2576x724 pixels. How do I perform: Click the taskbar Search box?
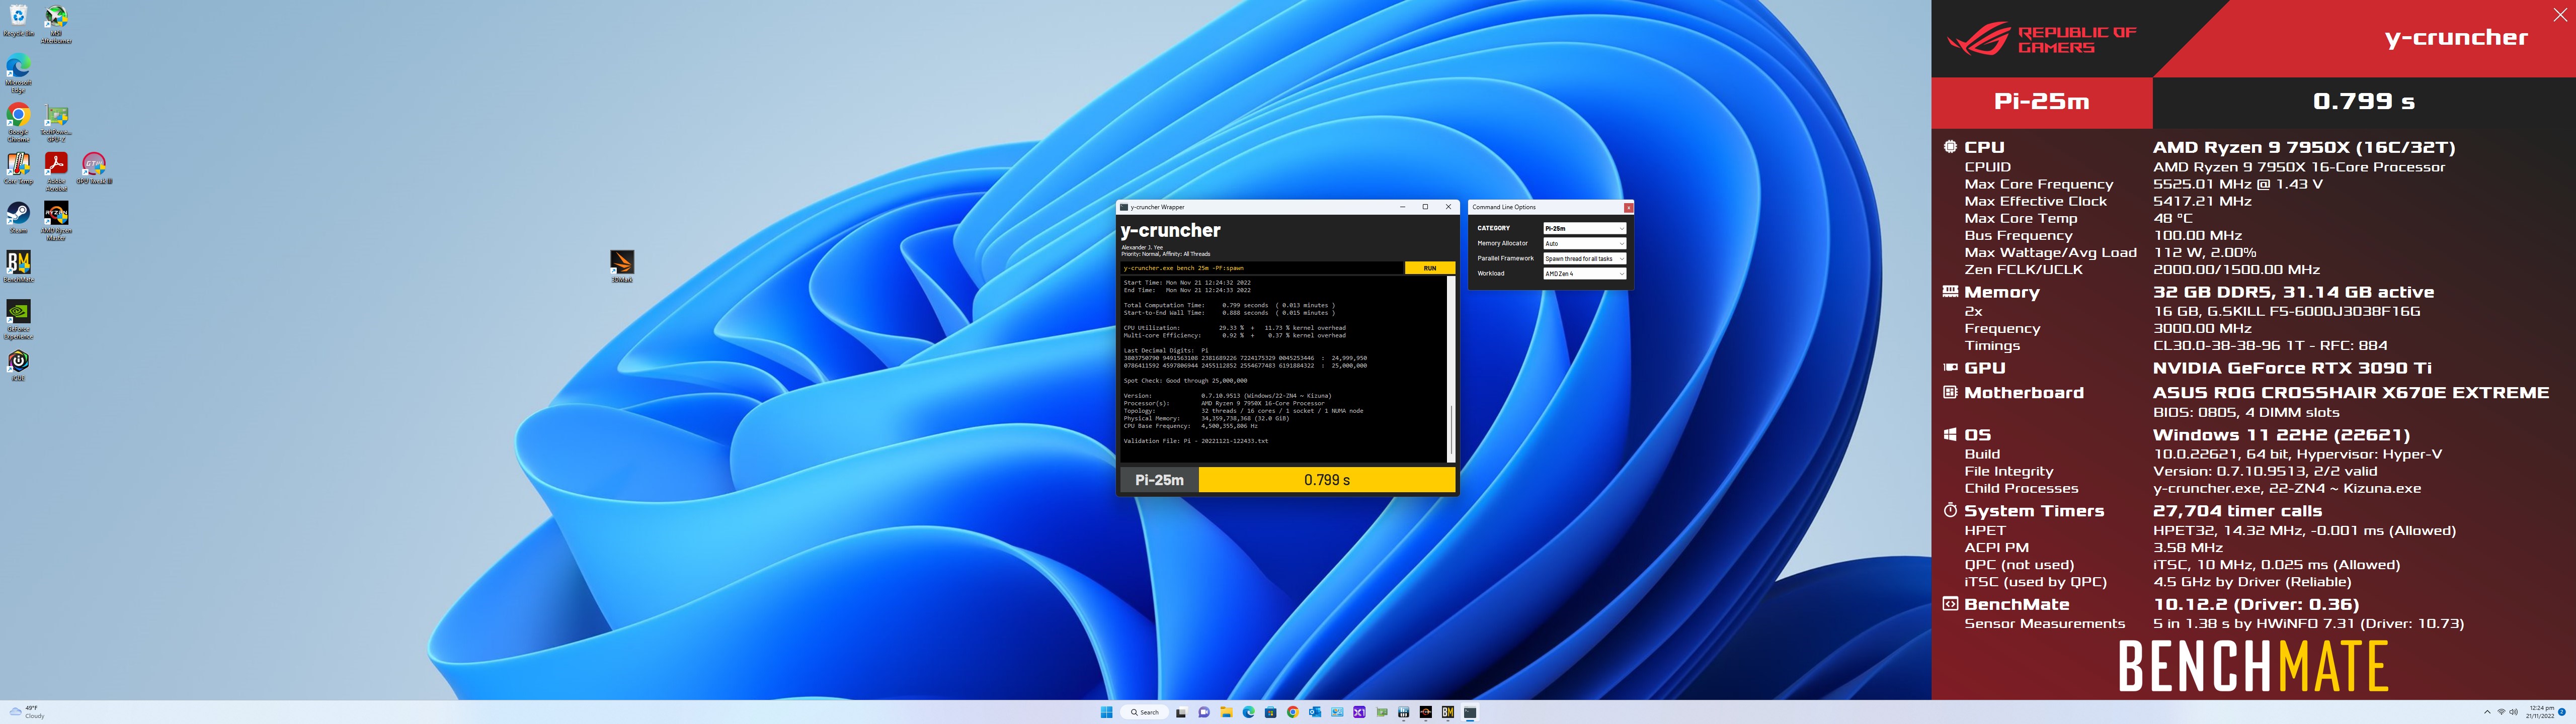[1145, 712]
